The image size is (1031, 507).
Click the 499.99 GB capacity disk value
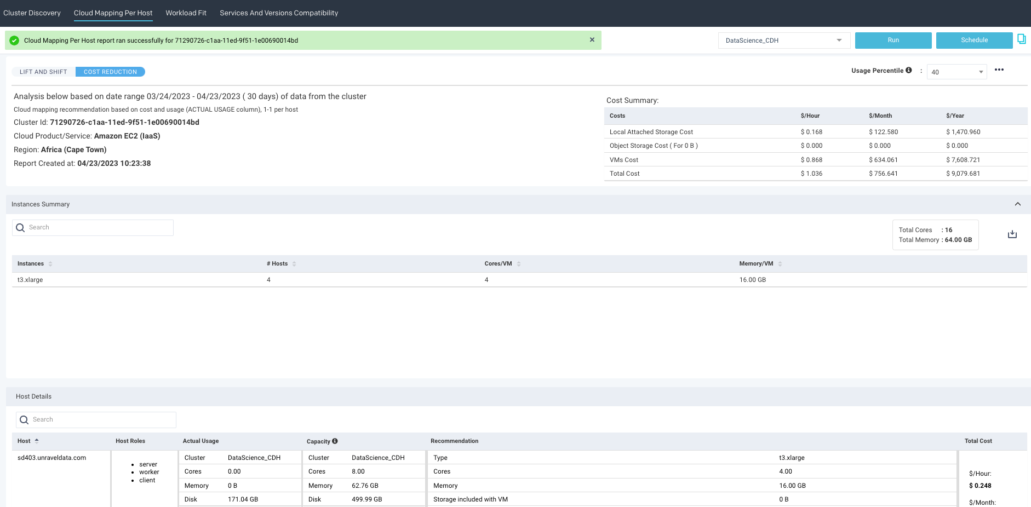367,499
